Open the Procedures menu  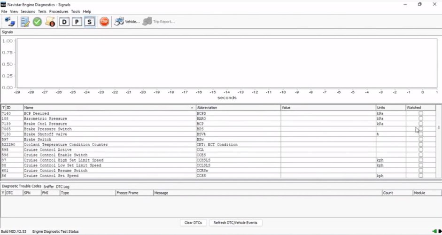point(59,11)
